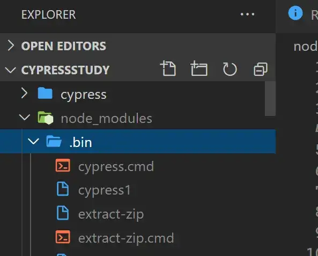Expand the Open Editors section
This screenshot has height=256, width=318.
coord(11,45)
